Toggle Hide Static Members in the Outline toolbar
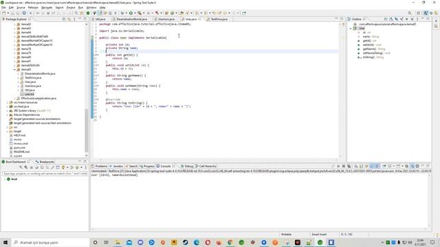 click(x=401, y=19)
